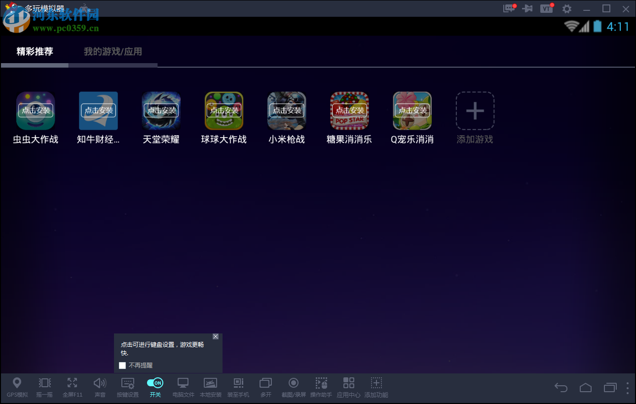Screen dimensions: 636x404
Task: Open 电脑文件 to browse PC files
Action: pos(183,387)
